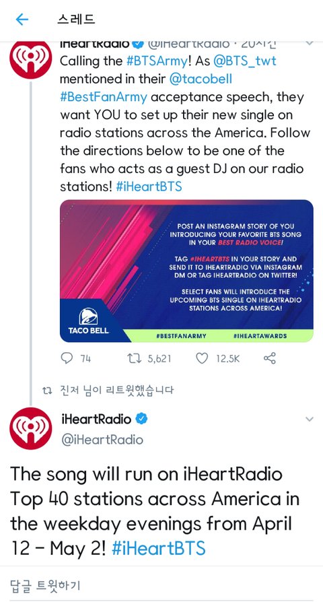Open iHeartRadio avatar on the top tweet
323x602 pixels.
click(x=31, y=59)
